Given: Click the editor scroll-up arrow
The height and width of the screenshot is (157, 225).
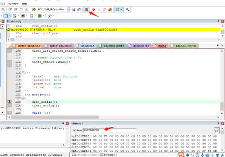Looking at the screenshot, I should [222, 51].
